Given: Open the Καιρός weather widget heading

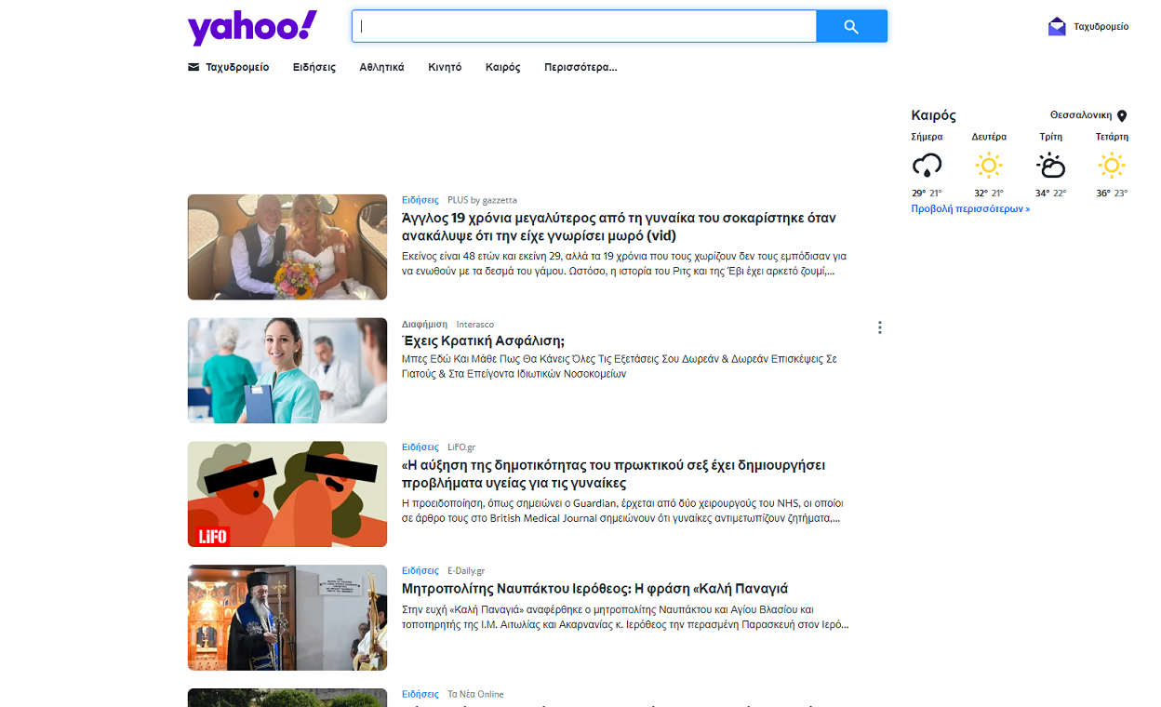Looking at the screenshot, I should coord(934,115).
